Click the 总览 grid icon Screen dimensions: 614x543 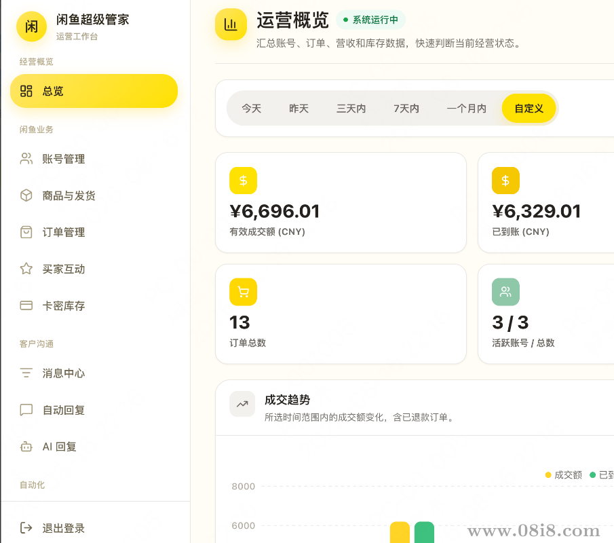click(26, 91)
